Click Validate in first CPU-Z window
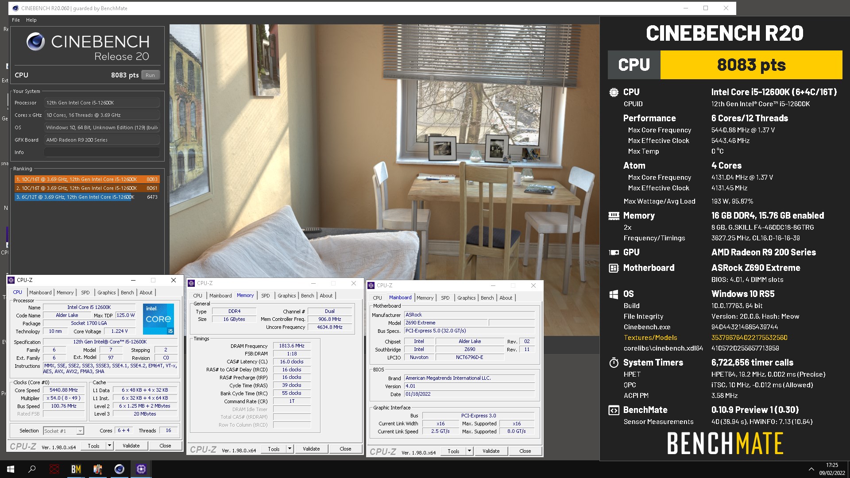This screenshot has width=850, height=478. tap(131, 446)
